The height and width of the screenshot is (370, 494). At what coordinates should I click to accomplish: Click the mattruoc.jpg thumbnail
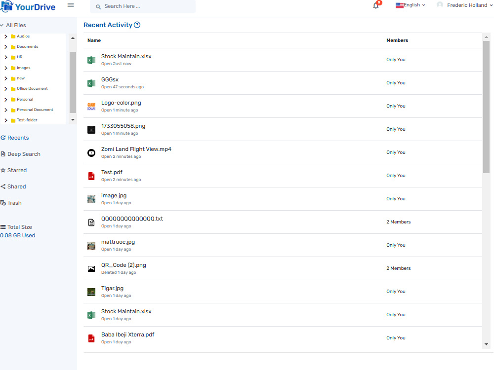click(91, 246)
